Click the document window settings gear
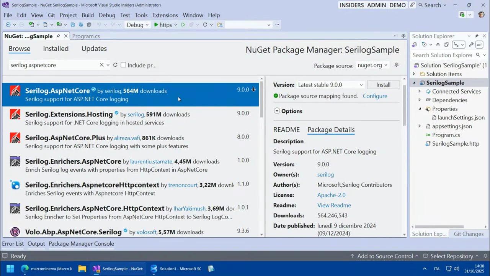The height and width of the screenshot is (276, 490). click(403, 36)
